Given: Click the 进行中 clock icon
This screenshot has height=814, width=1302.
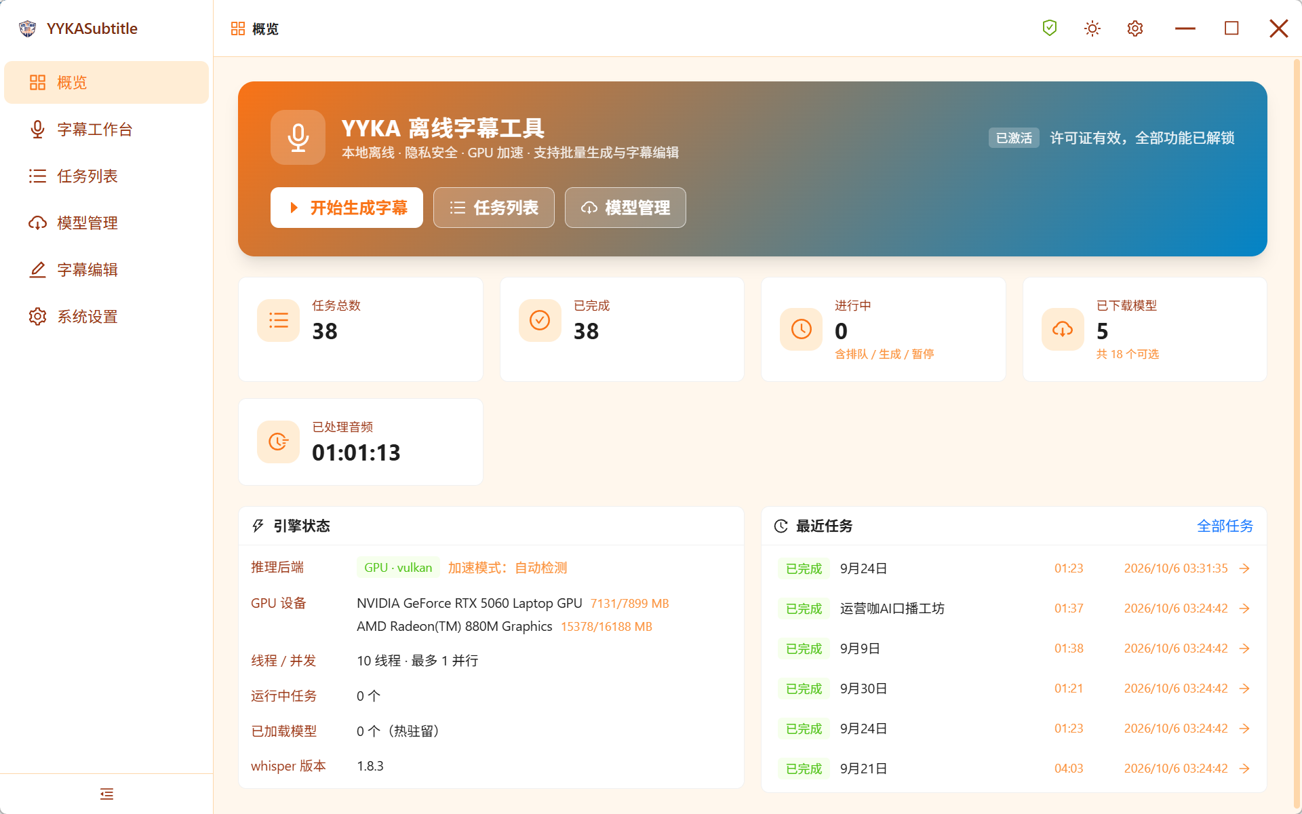Looking at the screenshot, I should coord(801,329).
